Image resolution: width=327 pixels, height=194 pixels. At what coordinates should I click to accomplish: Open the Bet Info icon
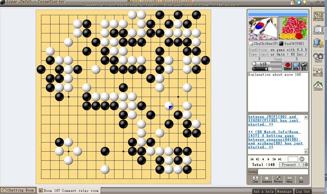296,66
